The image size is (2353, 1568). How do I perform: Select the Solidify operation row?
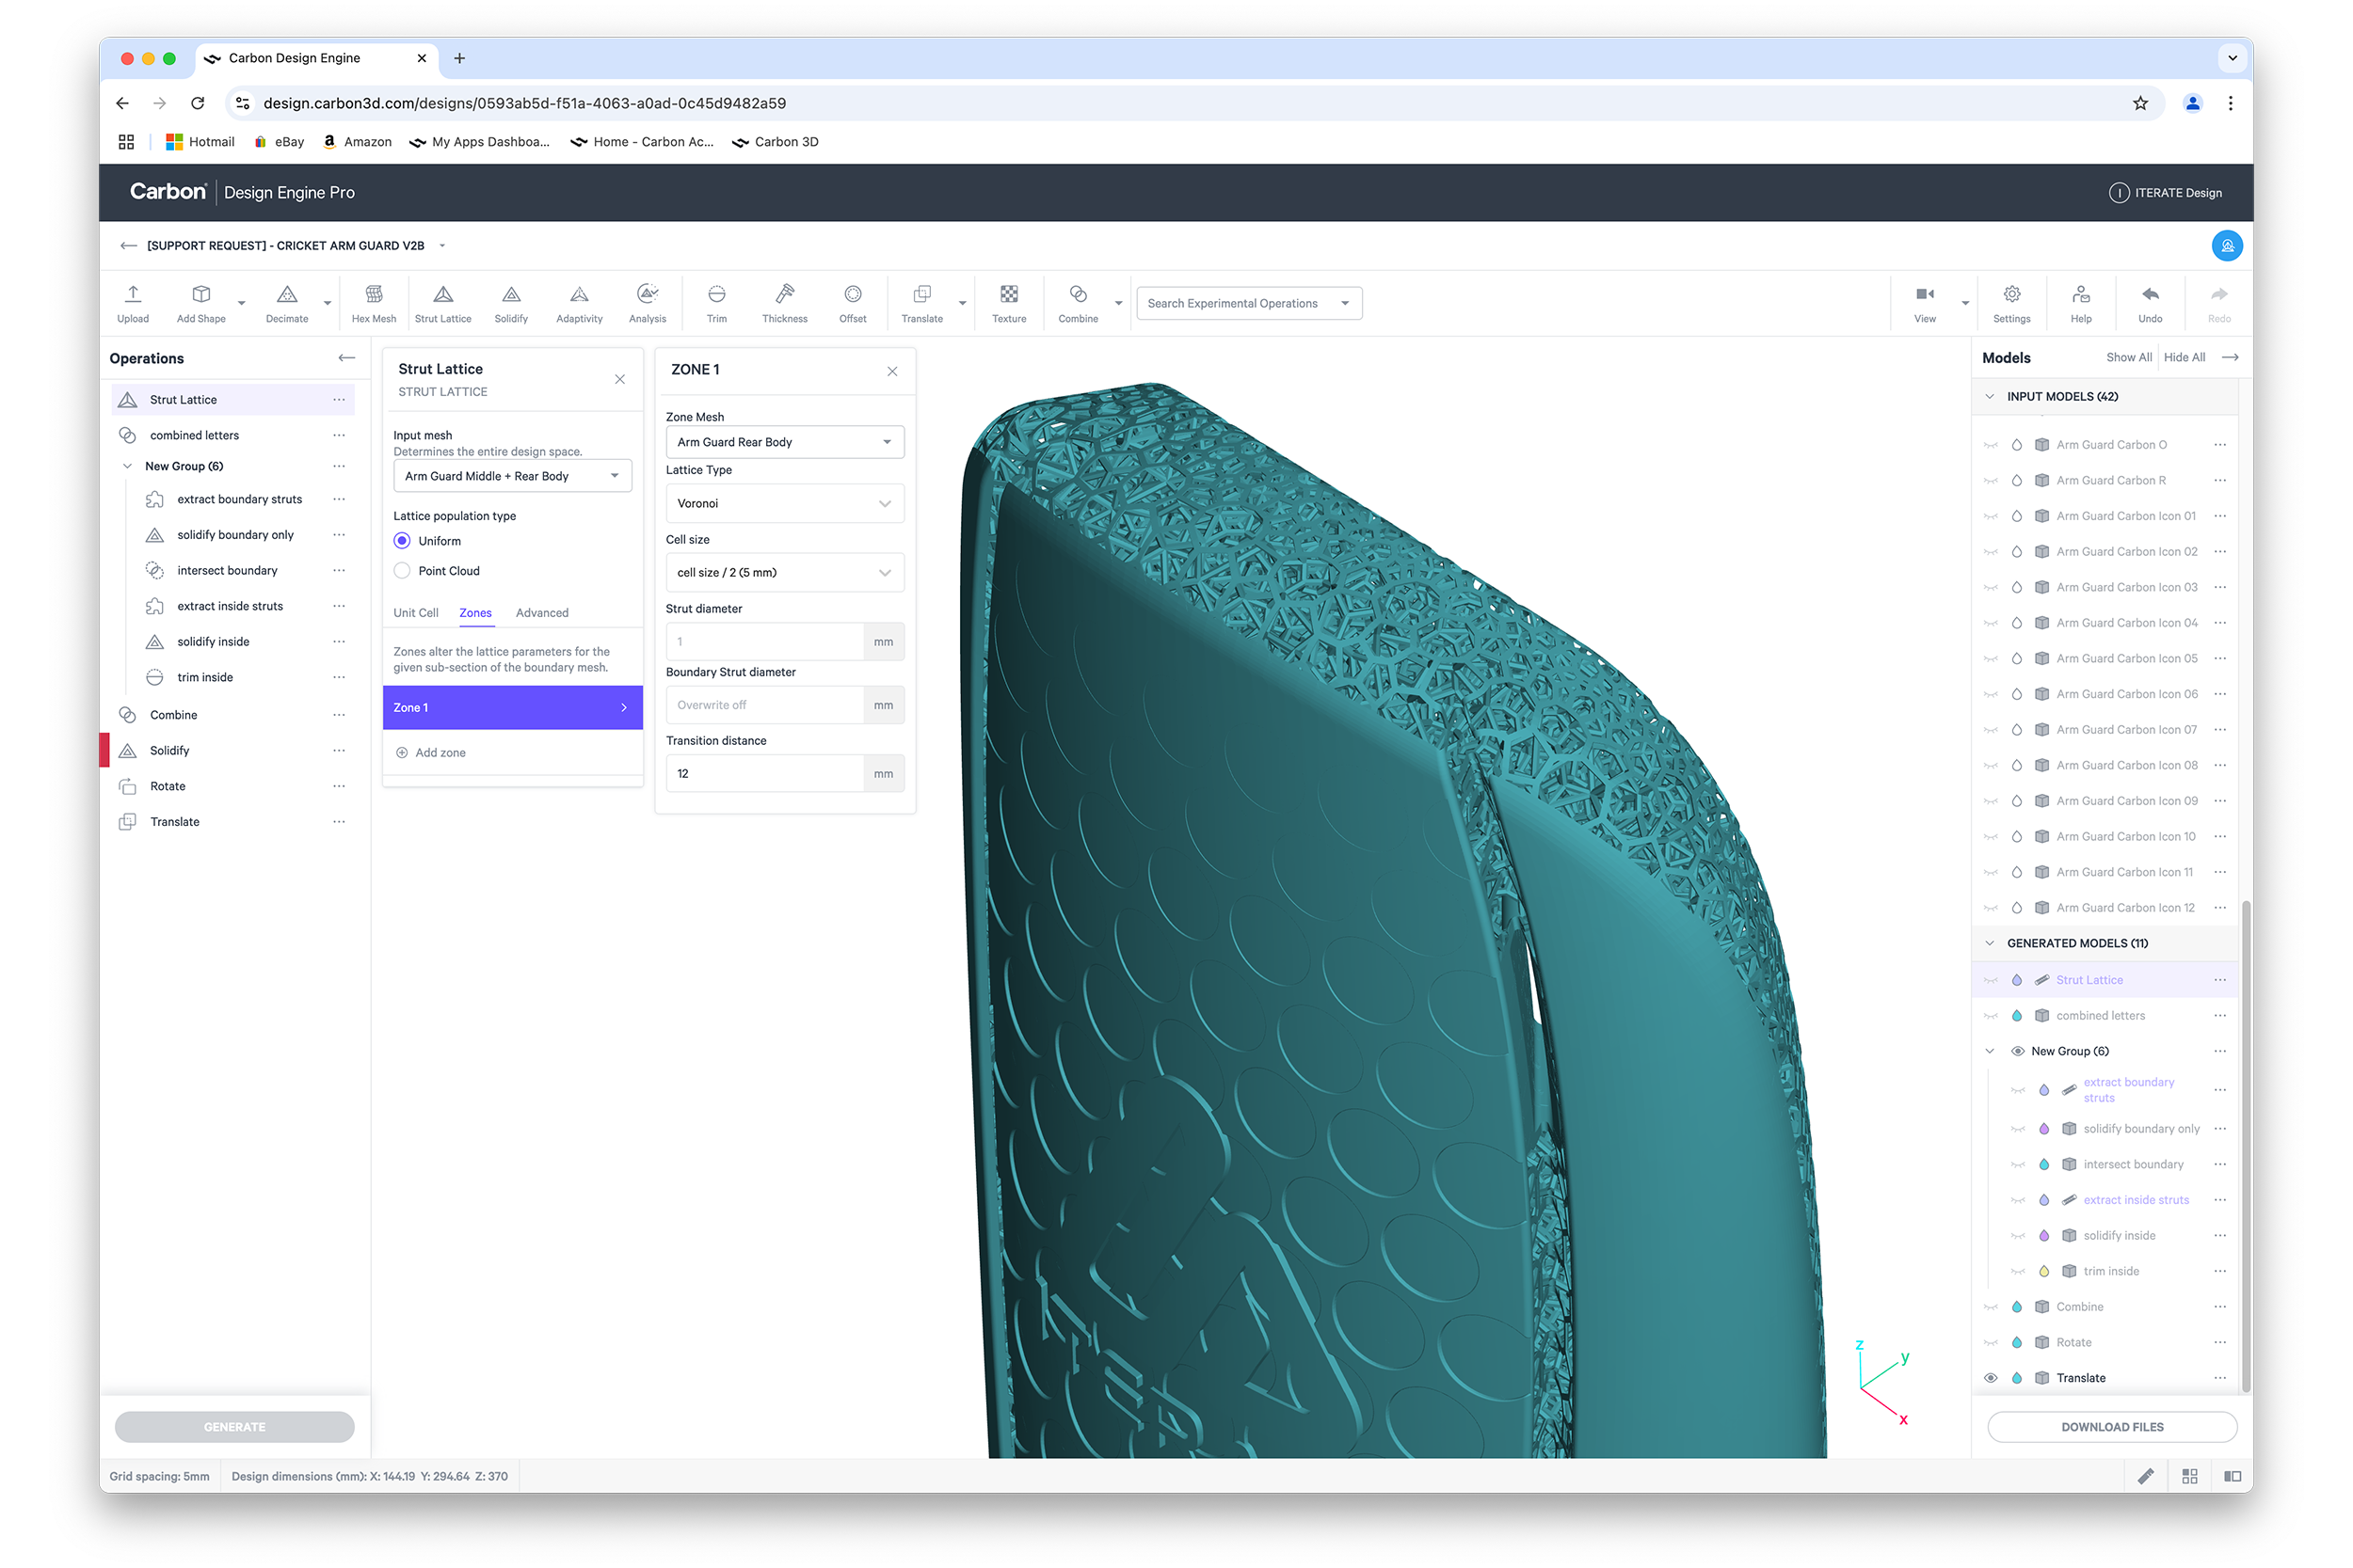pos(233,751)
